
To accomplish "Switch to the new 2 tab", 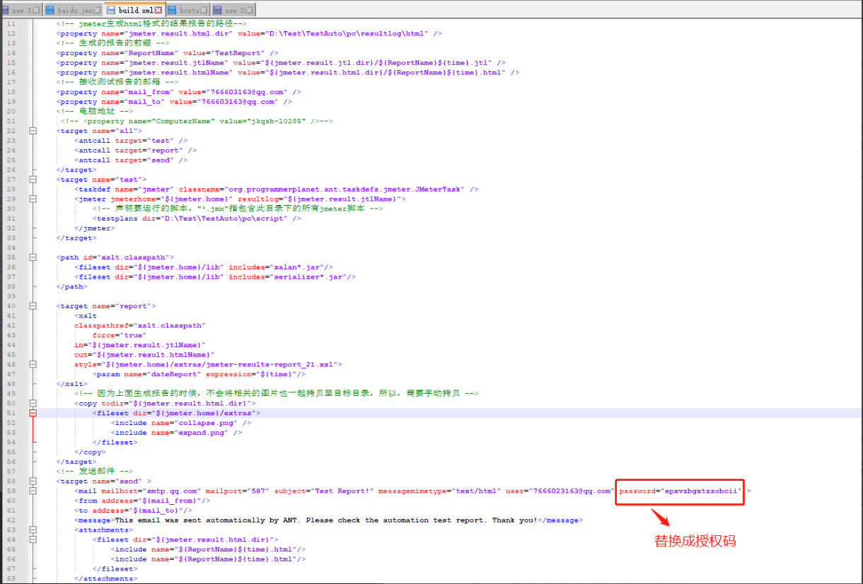I will [233, 10].
